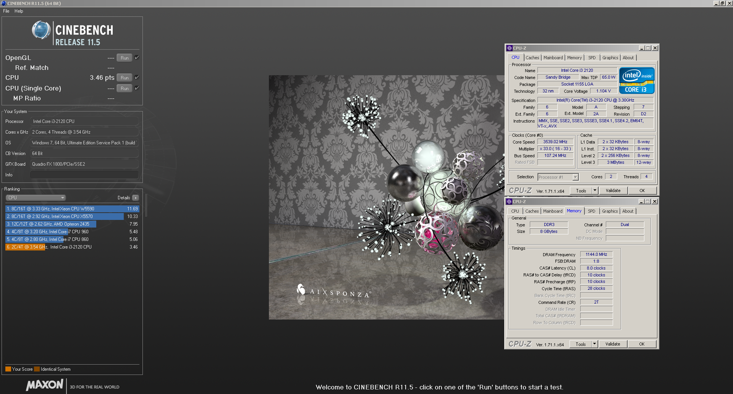Toggle the CPU Single Core checkbox
The image size is (733, 394).
pos(137,88)
